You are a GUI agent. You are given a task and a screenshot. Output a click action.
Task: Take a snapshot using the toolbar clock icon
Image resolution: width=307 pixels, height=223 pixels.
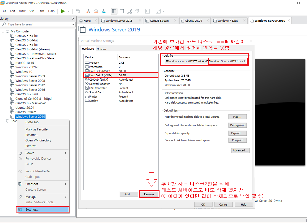click(88, 11)
